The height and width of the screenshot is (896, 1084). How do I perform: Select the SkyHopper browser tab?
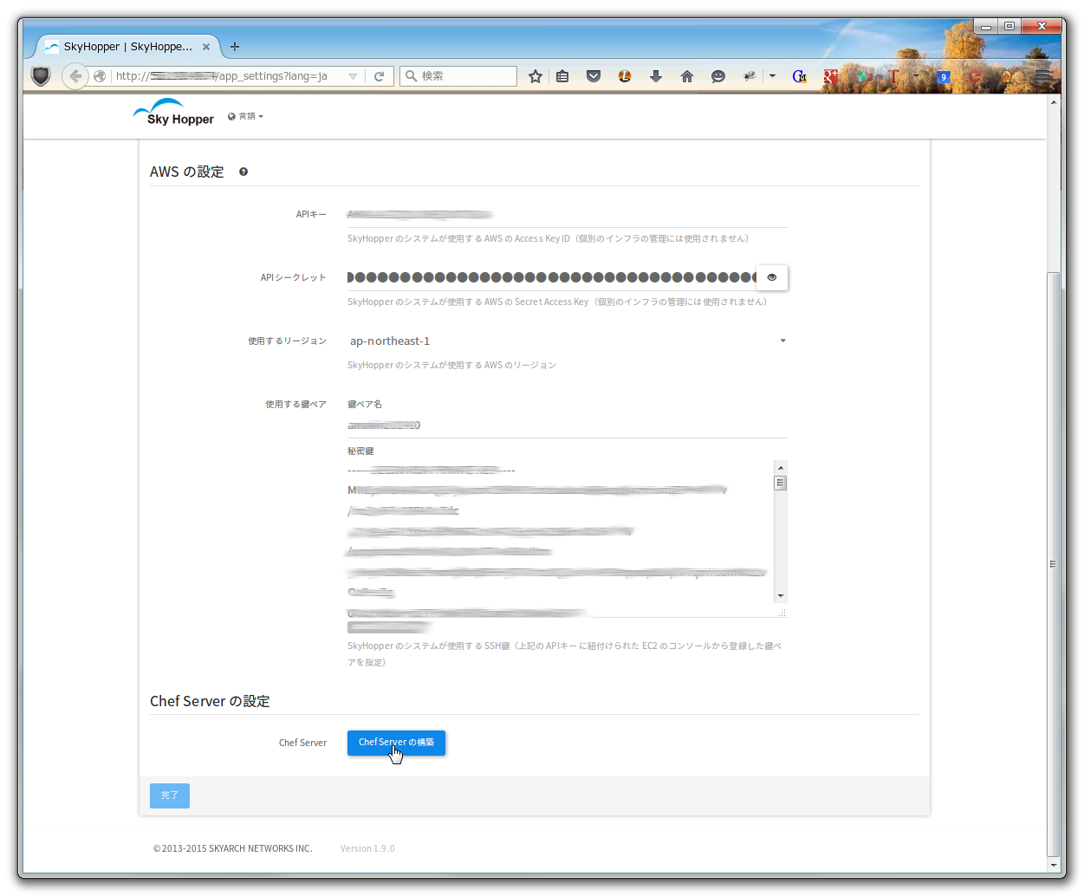point(128,47)
